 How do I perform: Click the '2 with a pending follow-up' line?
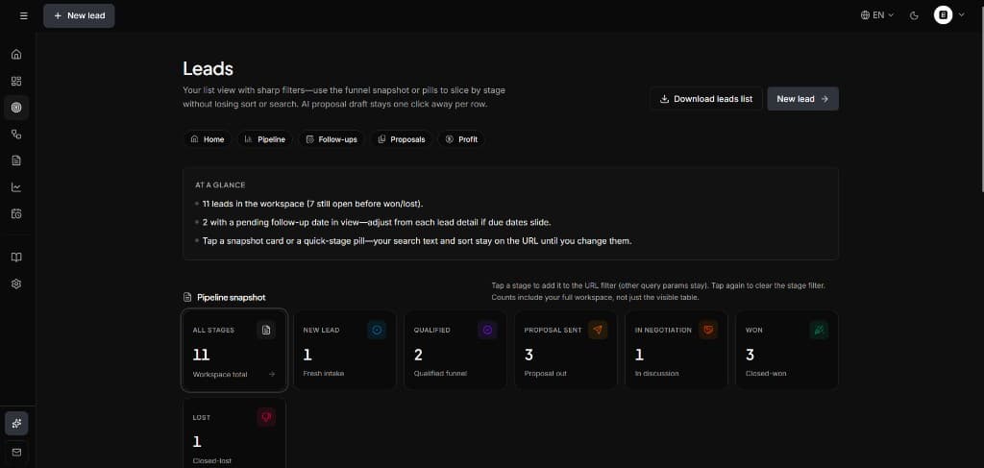tap(375, 222)
